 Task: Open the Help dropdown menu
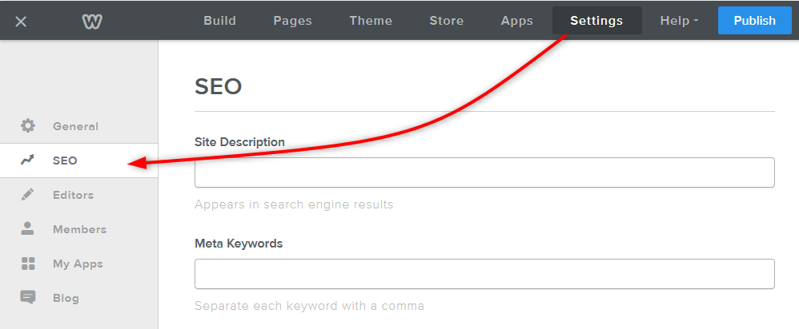[x=679, y=21]
